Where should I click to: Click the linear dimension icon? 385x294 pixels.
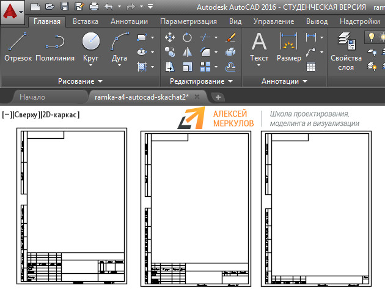pos(311,37)
